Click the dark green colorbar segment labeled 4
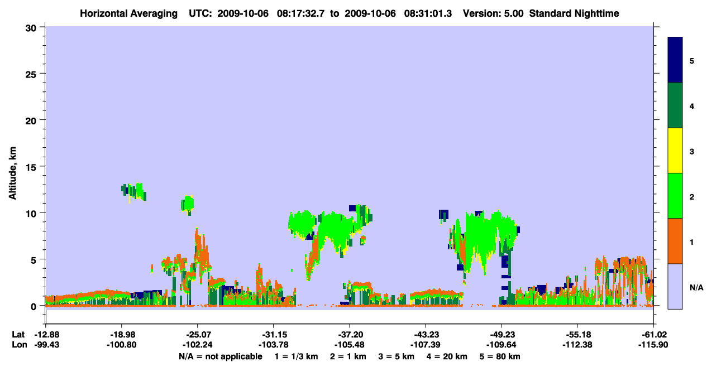Viewport: 726px width, 372px height. tap(675, 105)
